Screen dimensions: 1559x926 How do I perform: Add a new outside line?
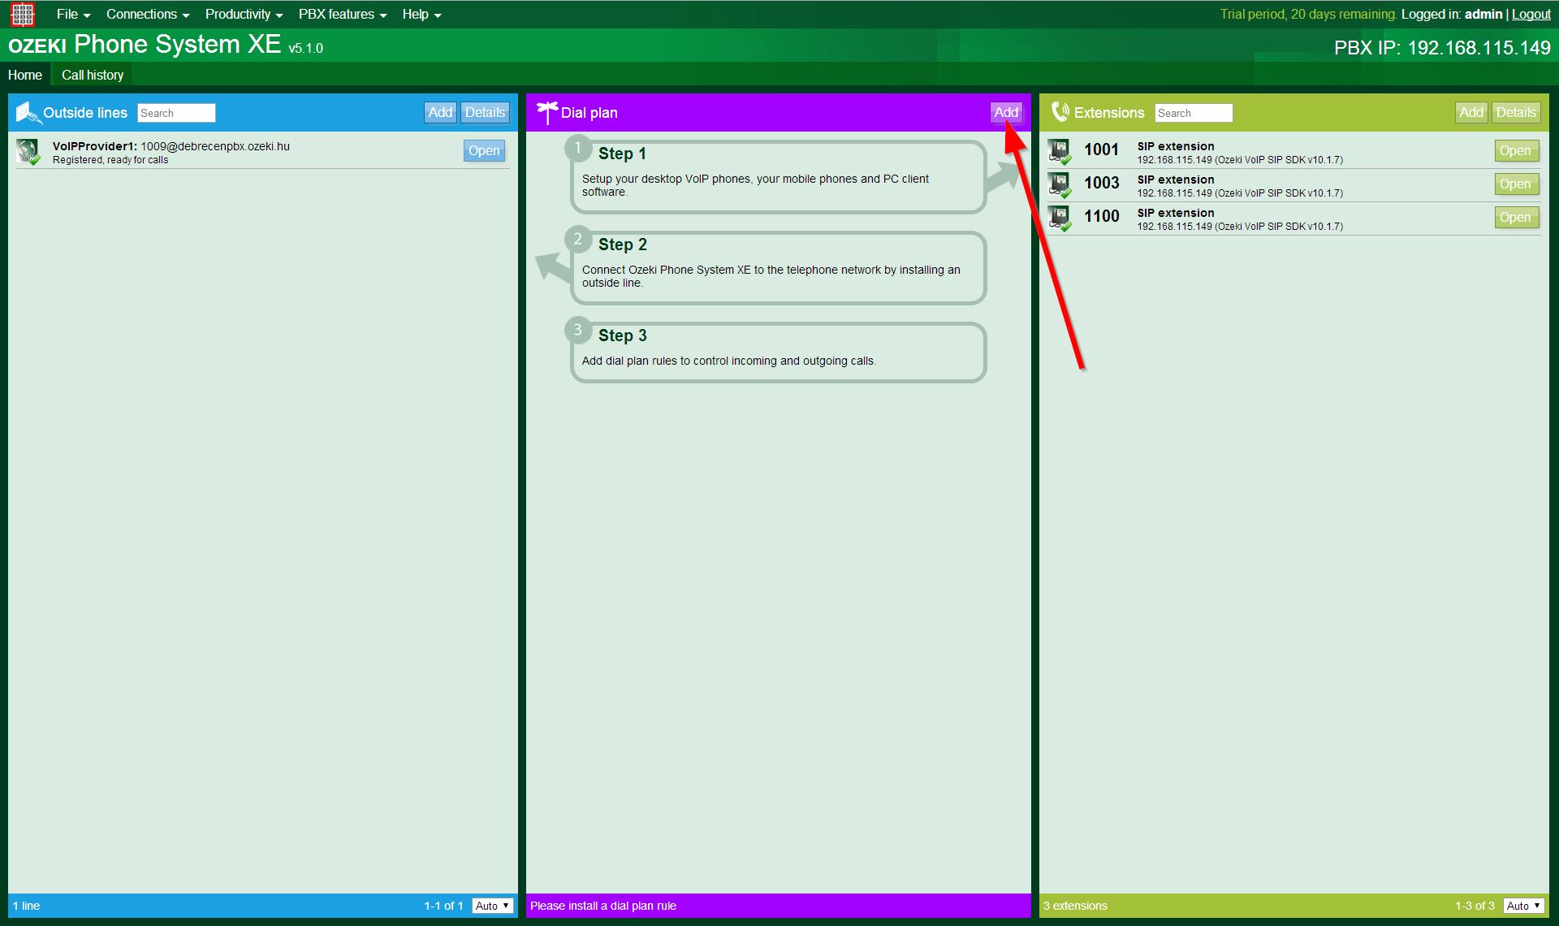point(440,112)
